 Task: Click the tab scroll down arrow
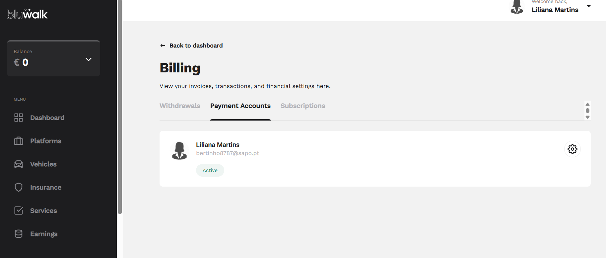click(x=587, y=117)
